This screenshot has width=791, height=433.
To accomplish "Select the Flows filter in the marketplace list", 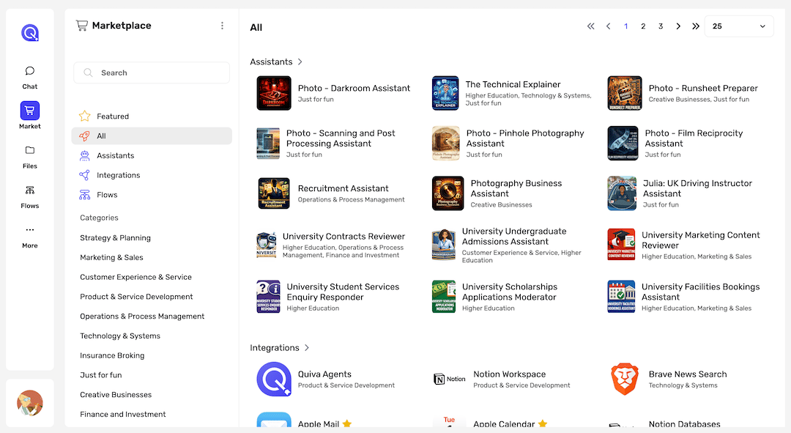I will tap(152, 195).
